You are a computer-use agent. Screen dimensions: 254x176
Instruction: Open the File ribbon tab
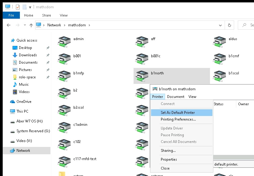tap(11, 15)
